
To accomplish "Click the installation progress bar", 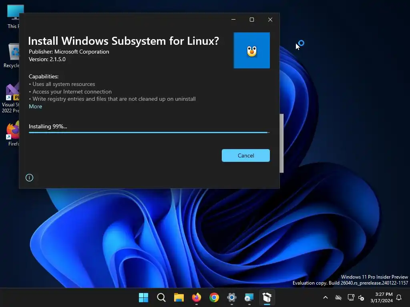I will point(149,133).
